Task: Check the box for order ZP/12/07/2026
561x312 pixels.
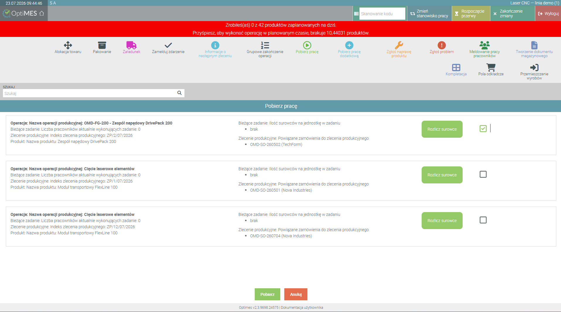Action: tap(483, 220)
